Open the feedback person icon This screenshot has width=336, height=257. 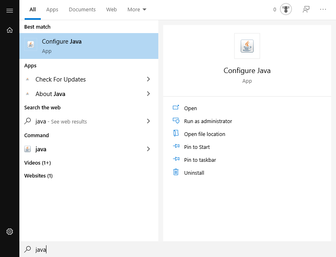(x=306, y=9)
